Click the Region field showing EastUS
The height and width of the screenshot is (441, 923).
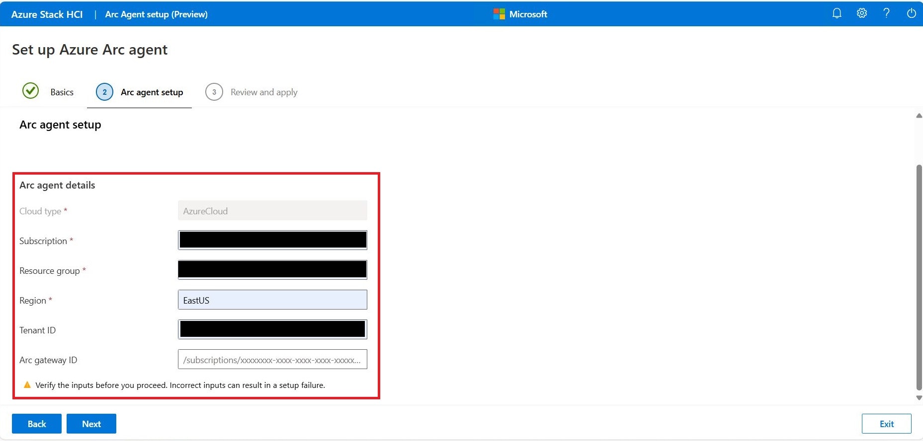pos(272,300)
